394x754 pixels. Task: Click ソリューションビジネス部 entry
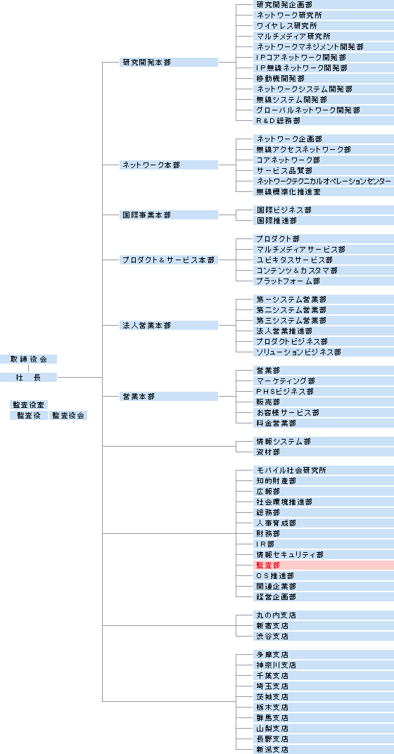[323, 352]
